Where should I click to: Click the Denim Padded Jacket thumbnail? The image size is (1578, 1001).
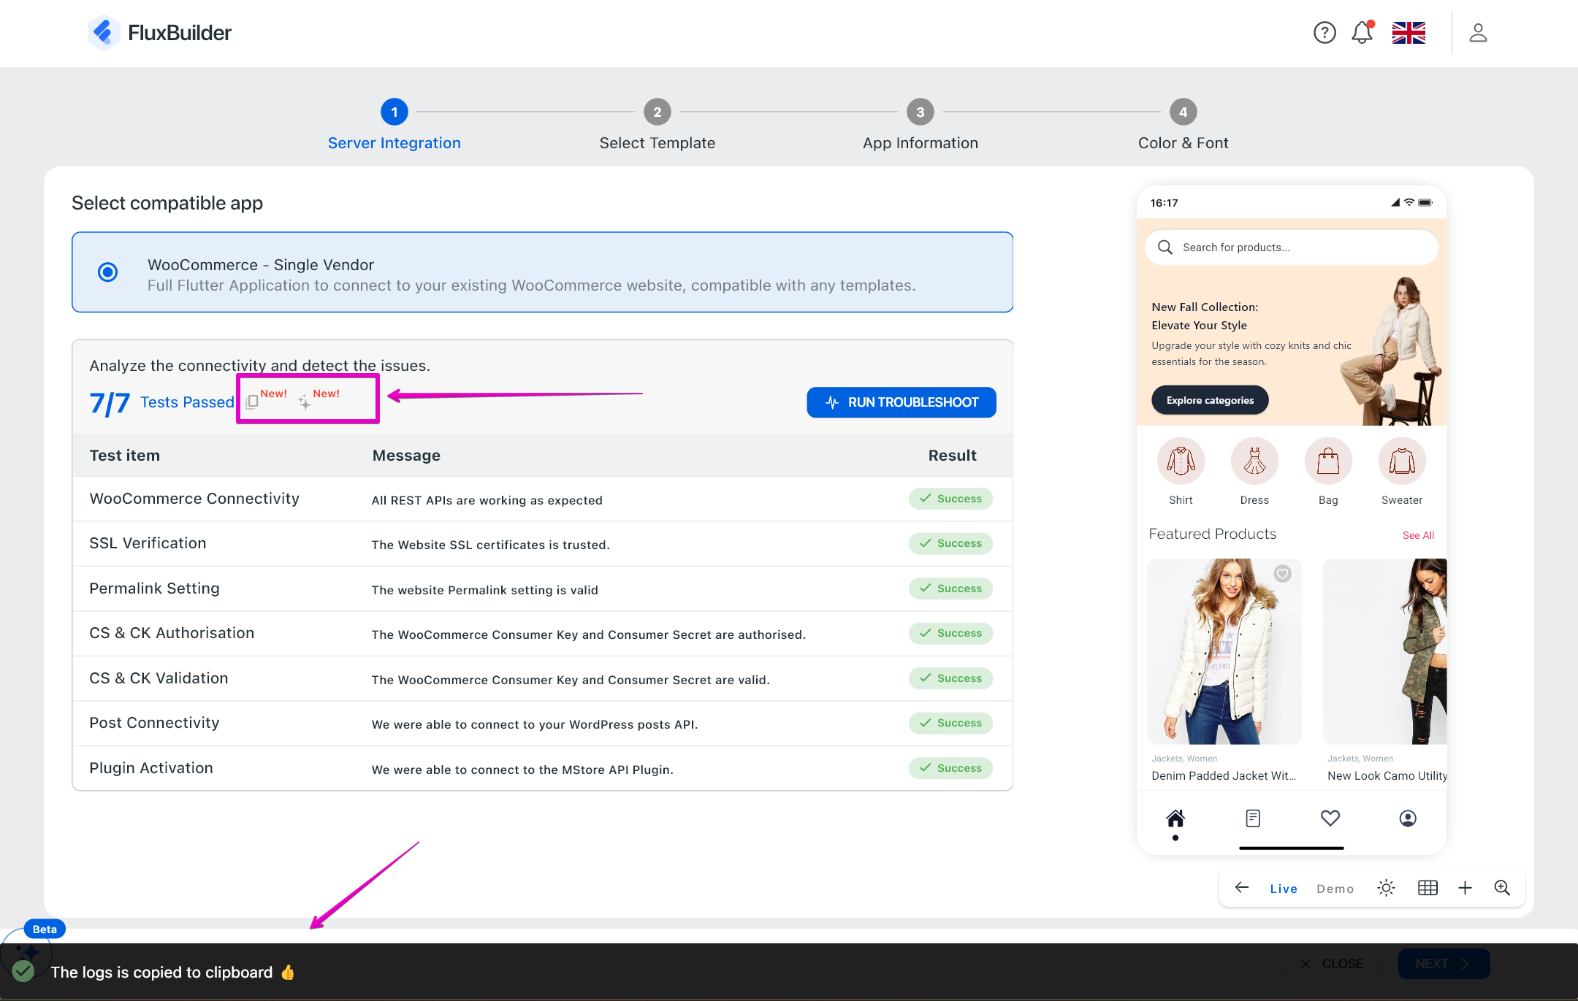pos(1224,651)
